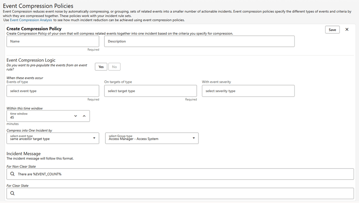This screenshot has width=359, height=203.
Task: Choose Yes to pre-populate events
Action: 101,67
